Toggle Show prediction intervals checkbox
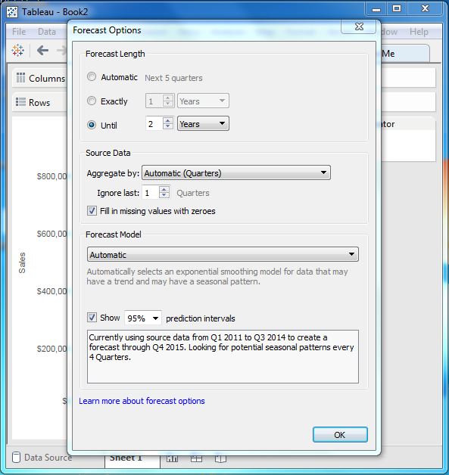The height and width of the screenshot is (475, 449). point(92,318)
